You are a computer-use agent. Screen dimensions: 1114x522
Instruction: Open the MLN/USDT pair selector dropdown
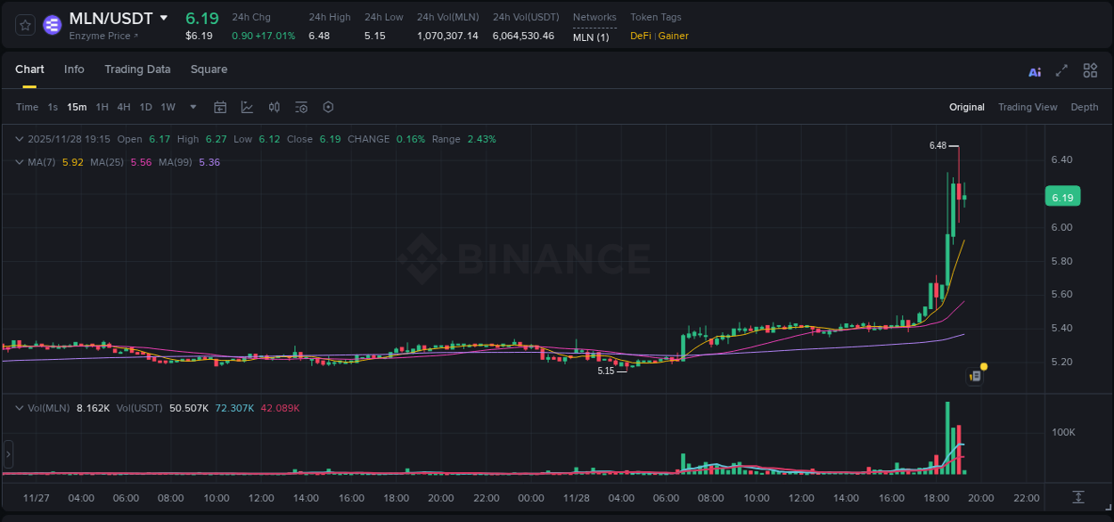pyautogui.click(x=163, y=17)
